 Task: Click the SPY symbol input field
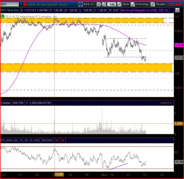pos(10,5)
